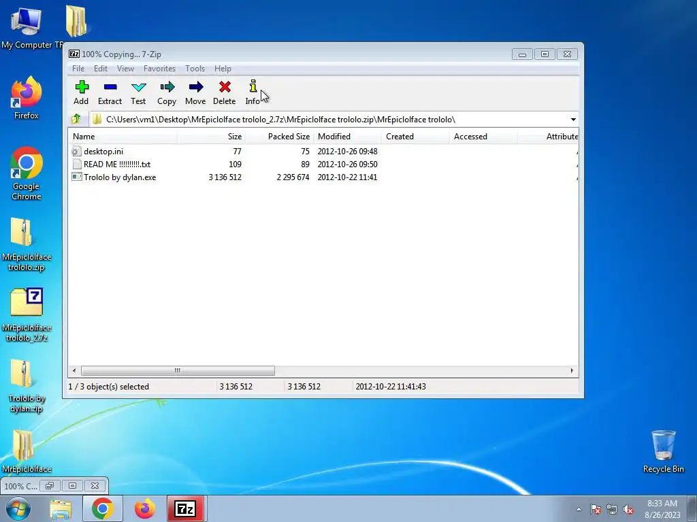Image resolution: width=697 pixels, height=522 pixels.
Task: Open Firefox desktop shortcut
Action: 27,98
